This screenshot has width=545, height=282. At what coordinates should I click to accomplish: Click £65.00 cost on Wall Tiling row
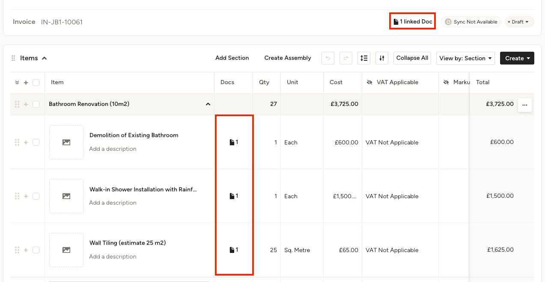[348, 250]
